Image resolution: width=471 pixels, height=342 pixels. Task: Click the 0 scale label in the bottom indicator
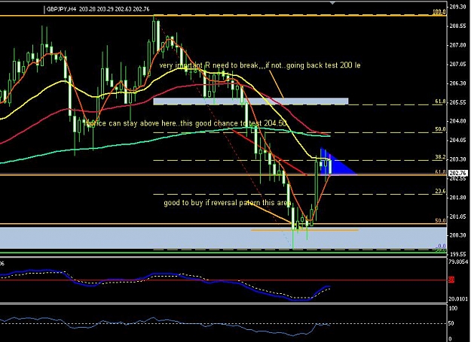[450, 339]
